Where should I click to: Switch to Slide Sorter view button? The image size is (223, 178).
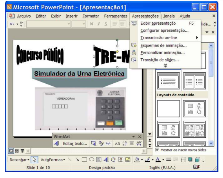click(x=17, y=151)
